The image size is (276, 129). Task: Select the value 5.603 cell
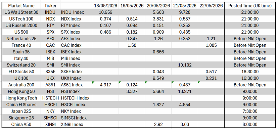158,12
